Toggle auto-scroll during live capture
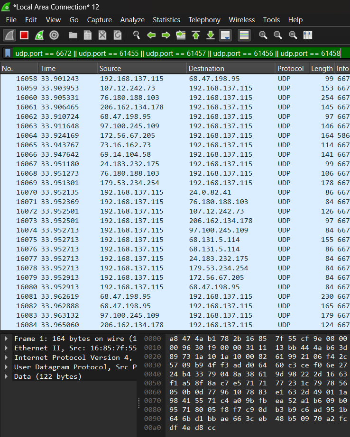The width and height of the screenshot is (350, 437). [x=225, y=36]
